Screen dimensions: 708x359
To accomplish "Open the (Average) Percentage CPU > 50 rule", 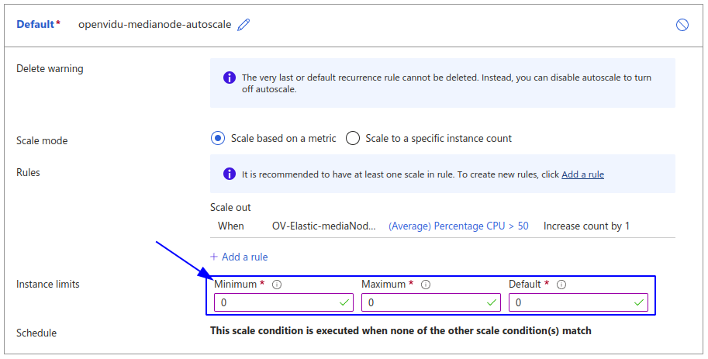I will tap(458, 226).
